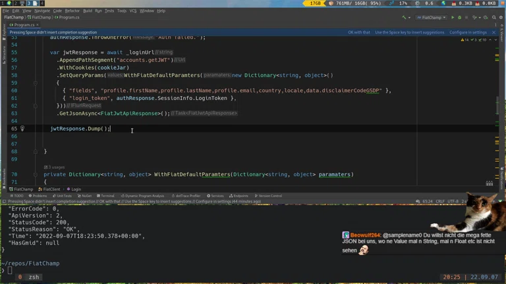Open the UTF-8 file encoding selector

point(452,201)
